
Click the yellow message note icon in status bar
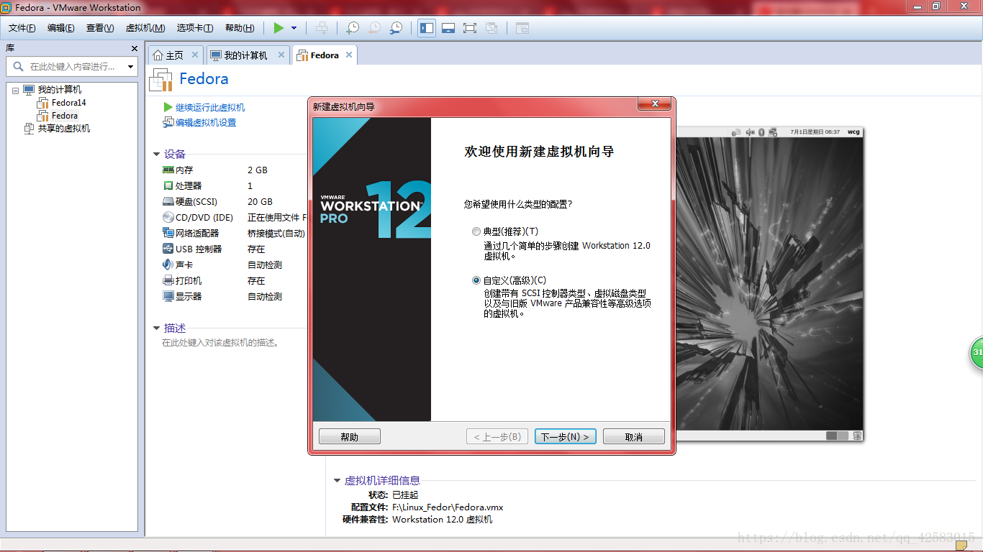pyautogui.click(x=961, y=546)
